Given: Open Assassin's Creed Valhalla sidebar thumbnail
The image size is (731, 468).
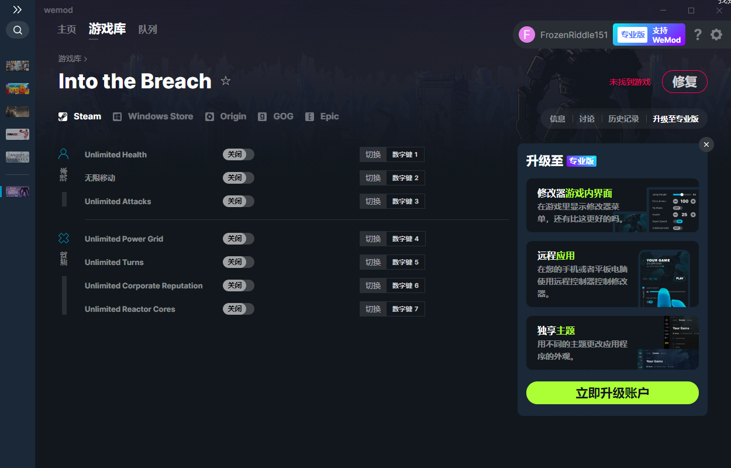Looking at the screenshot, I should click(x=18, y=157).
